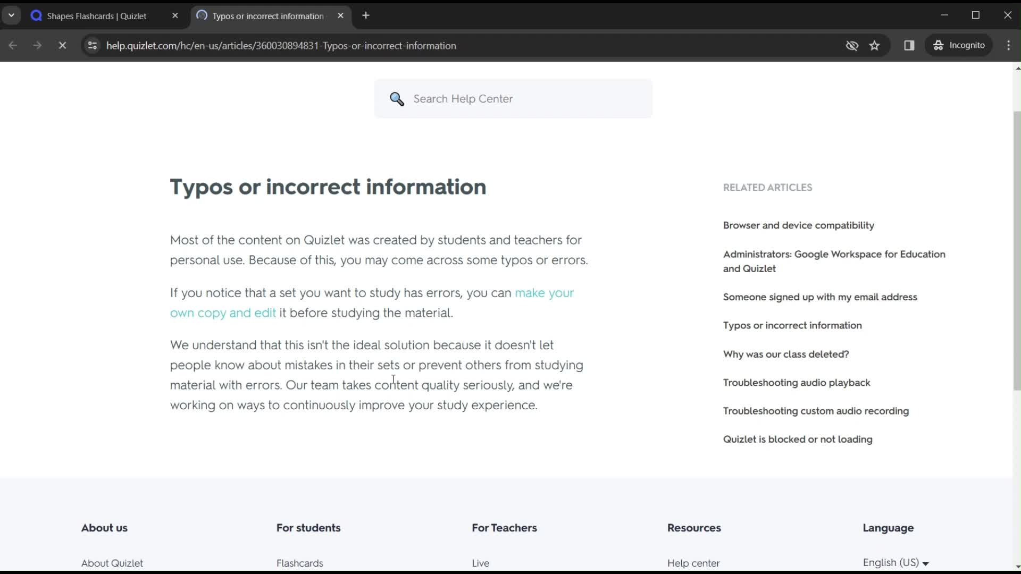Click the magnifying glass search icon
Screen dimensions: 1021x574
tap(397, 99)
